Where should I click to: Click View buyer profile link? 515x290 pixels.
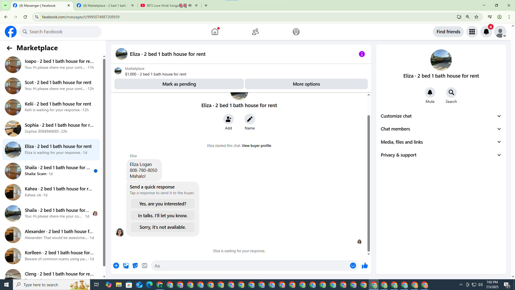[x=256, y=146]
